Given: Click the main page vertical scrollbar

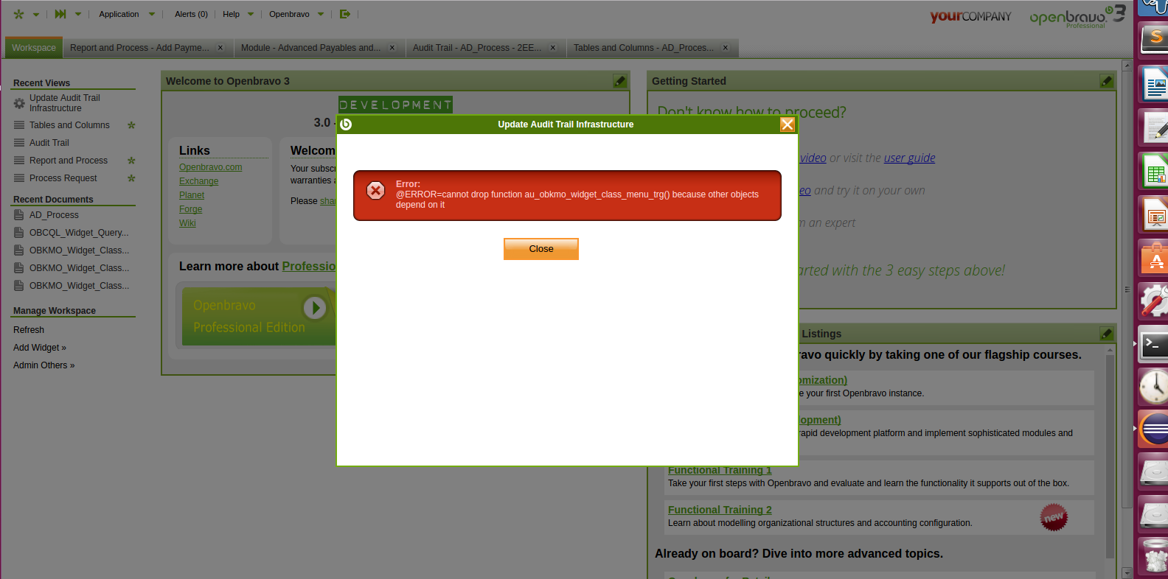Looking at the screenshot, I should tap(1127, 289).
